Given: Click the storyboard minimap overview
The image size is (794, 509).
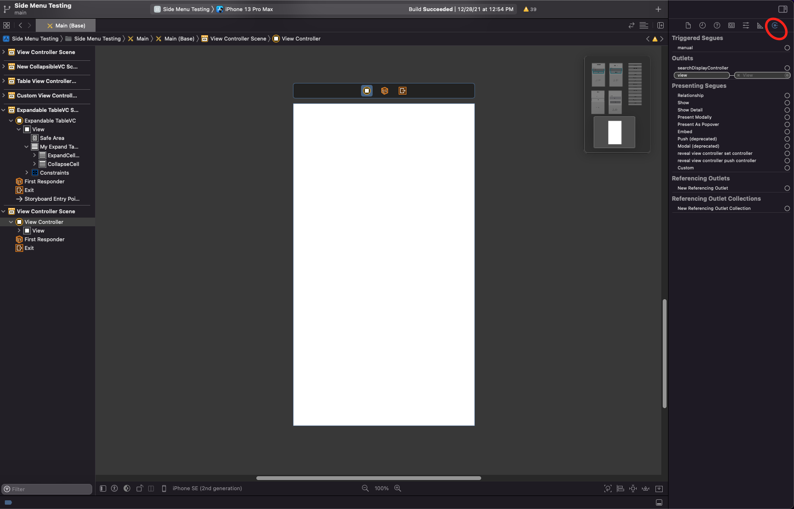Looking at the screenshot, I should coord(617,104).
